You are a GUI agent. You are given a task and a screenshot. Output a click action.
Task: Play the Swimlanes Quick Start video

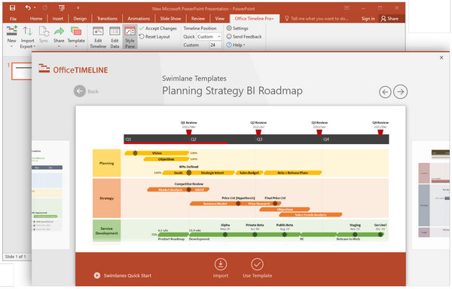(97, 275)
